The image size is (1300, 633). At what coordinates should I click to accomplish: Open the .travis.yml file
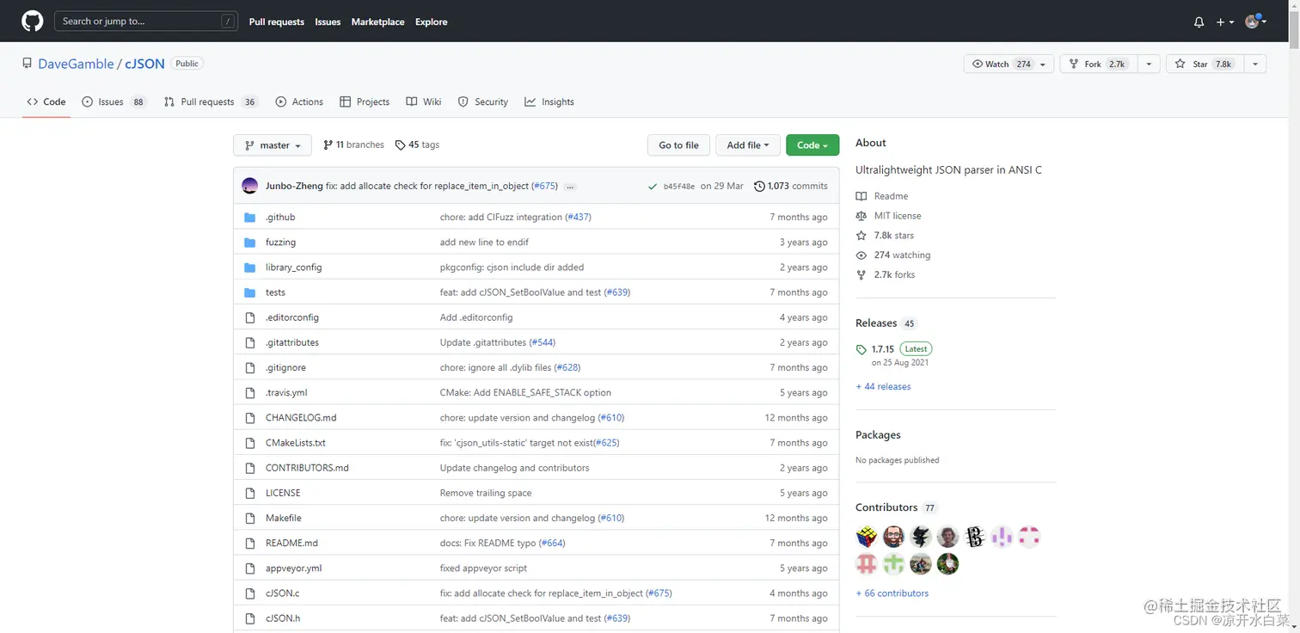tap(286, 392)
